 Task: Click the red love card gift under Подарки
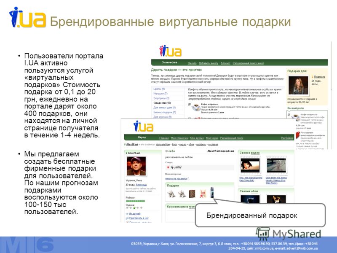[x=203, y=194]
